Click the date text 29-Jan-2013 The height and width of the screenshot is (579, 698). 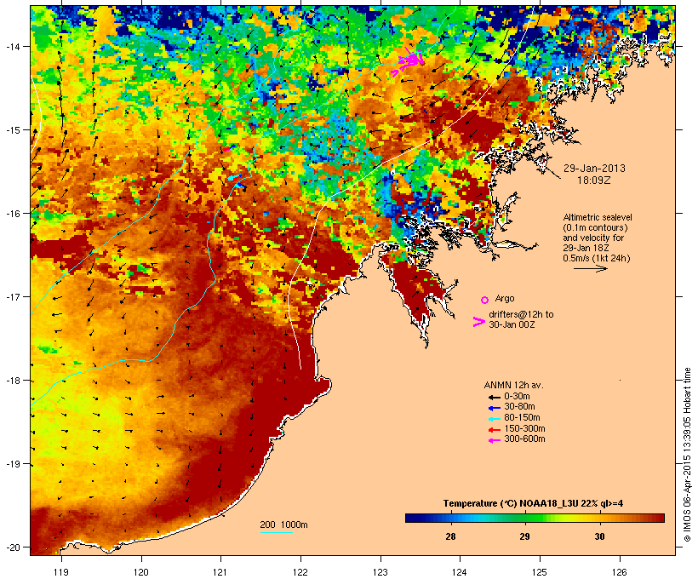[594, 169]
